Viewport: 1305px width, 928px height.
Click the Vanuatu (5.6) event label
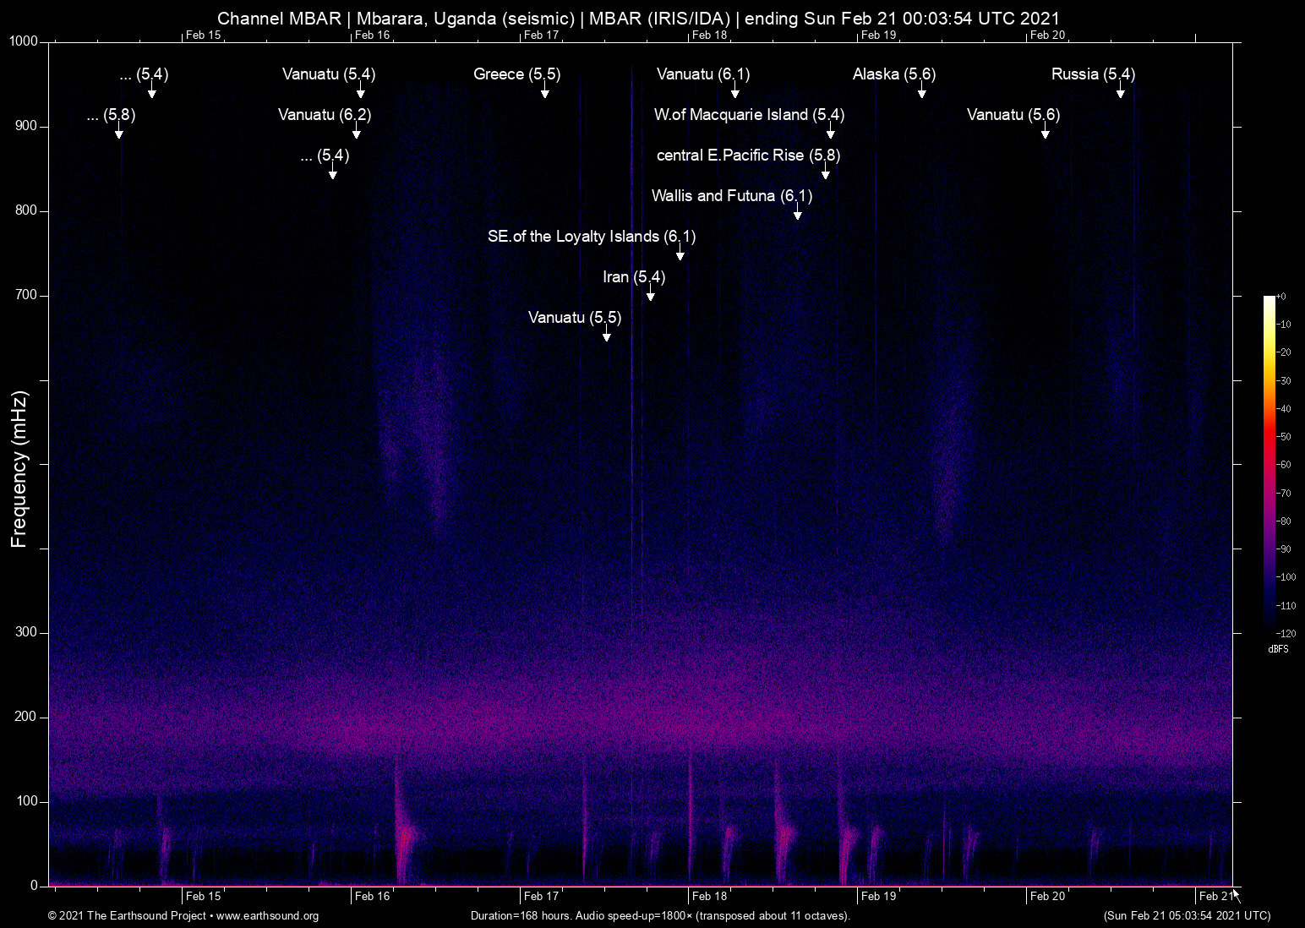click(1013, 115)
